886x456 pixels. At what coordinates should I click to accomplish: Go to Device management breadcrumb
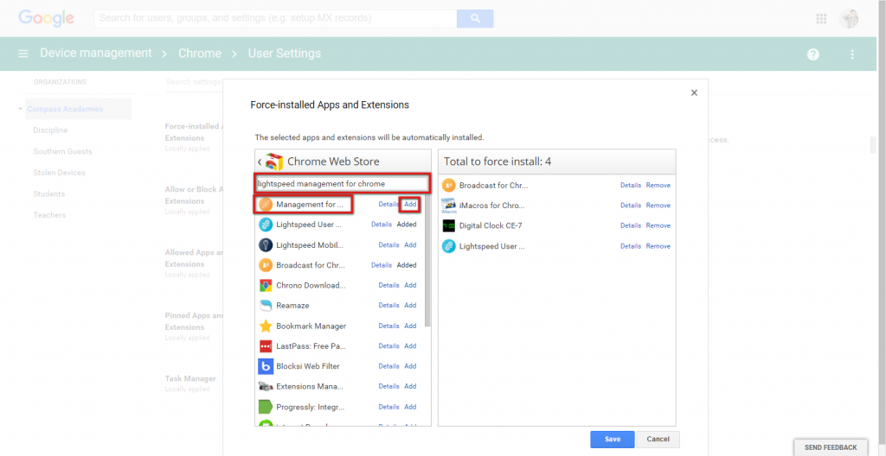click(96, 54)
